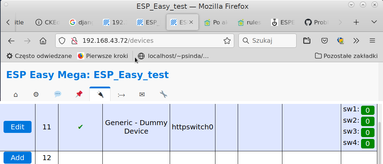Close the current ESP tab
Viewport: 383px width, 164px height.
[191, 22]
